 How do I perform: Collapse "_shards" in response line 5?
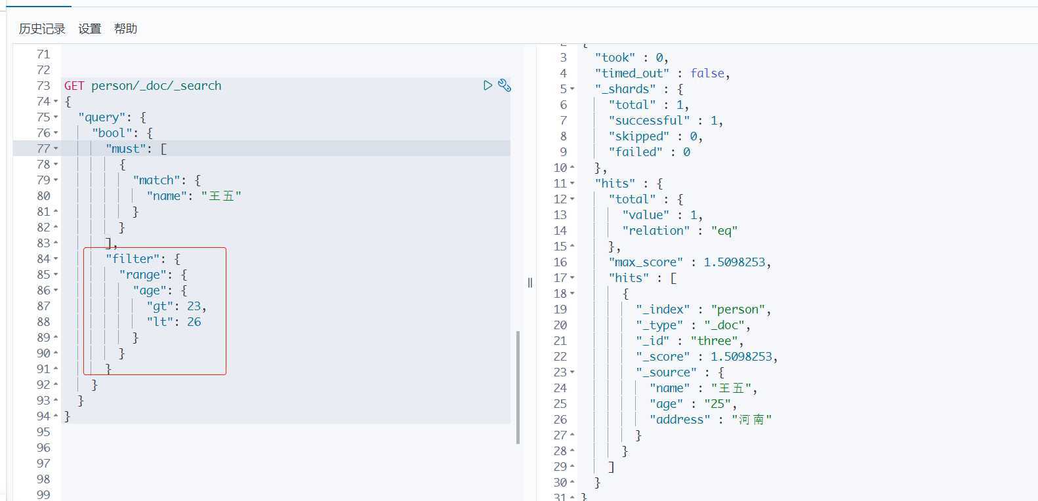pos(572,89)
